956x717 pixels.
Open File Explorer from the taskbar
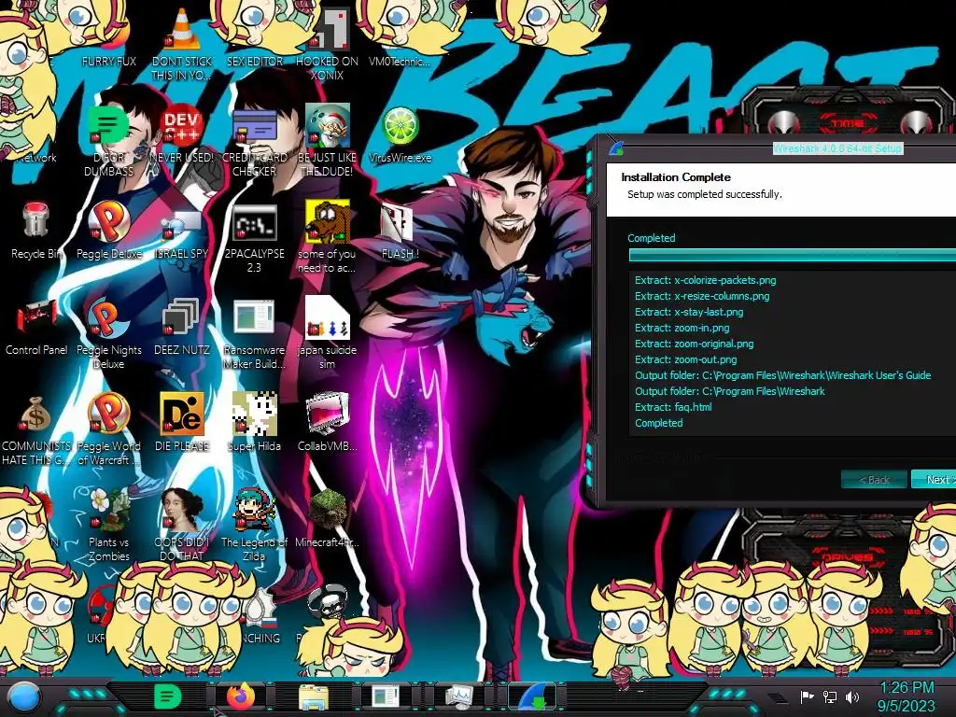(x=314, y=697)
